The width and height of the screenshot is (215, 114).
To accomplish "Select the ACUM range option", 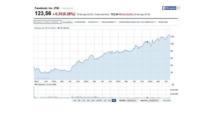I will click(99, 101).
